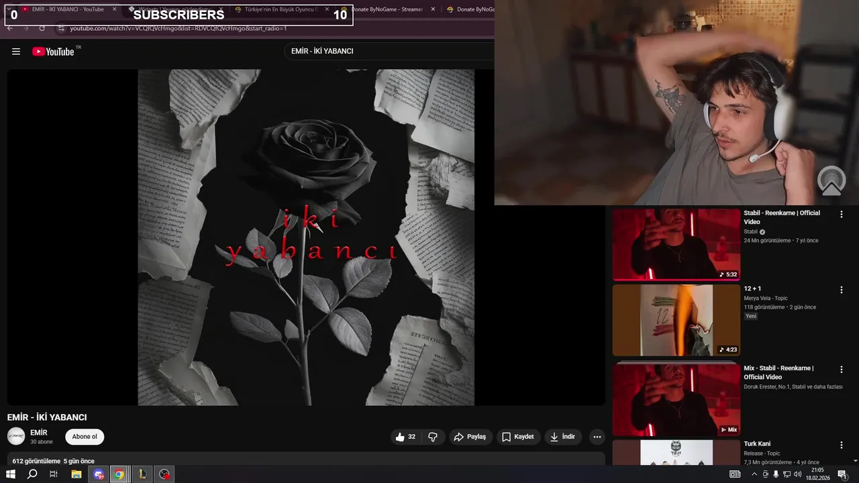Open volume control in system tray

click(797, 474)
